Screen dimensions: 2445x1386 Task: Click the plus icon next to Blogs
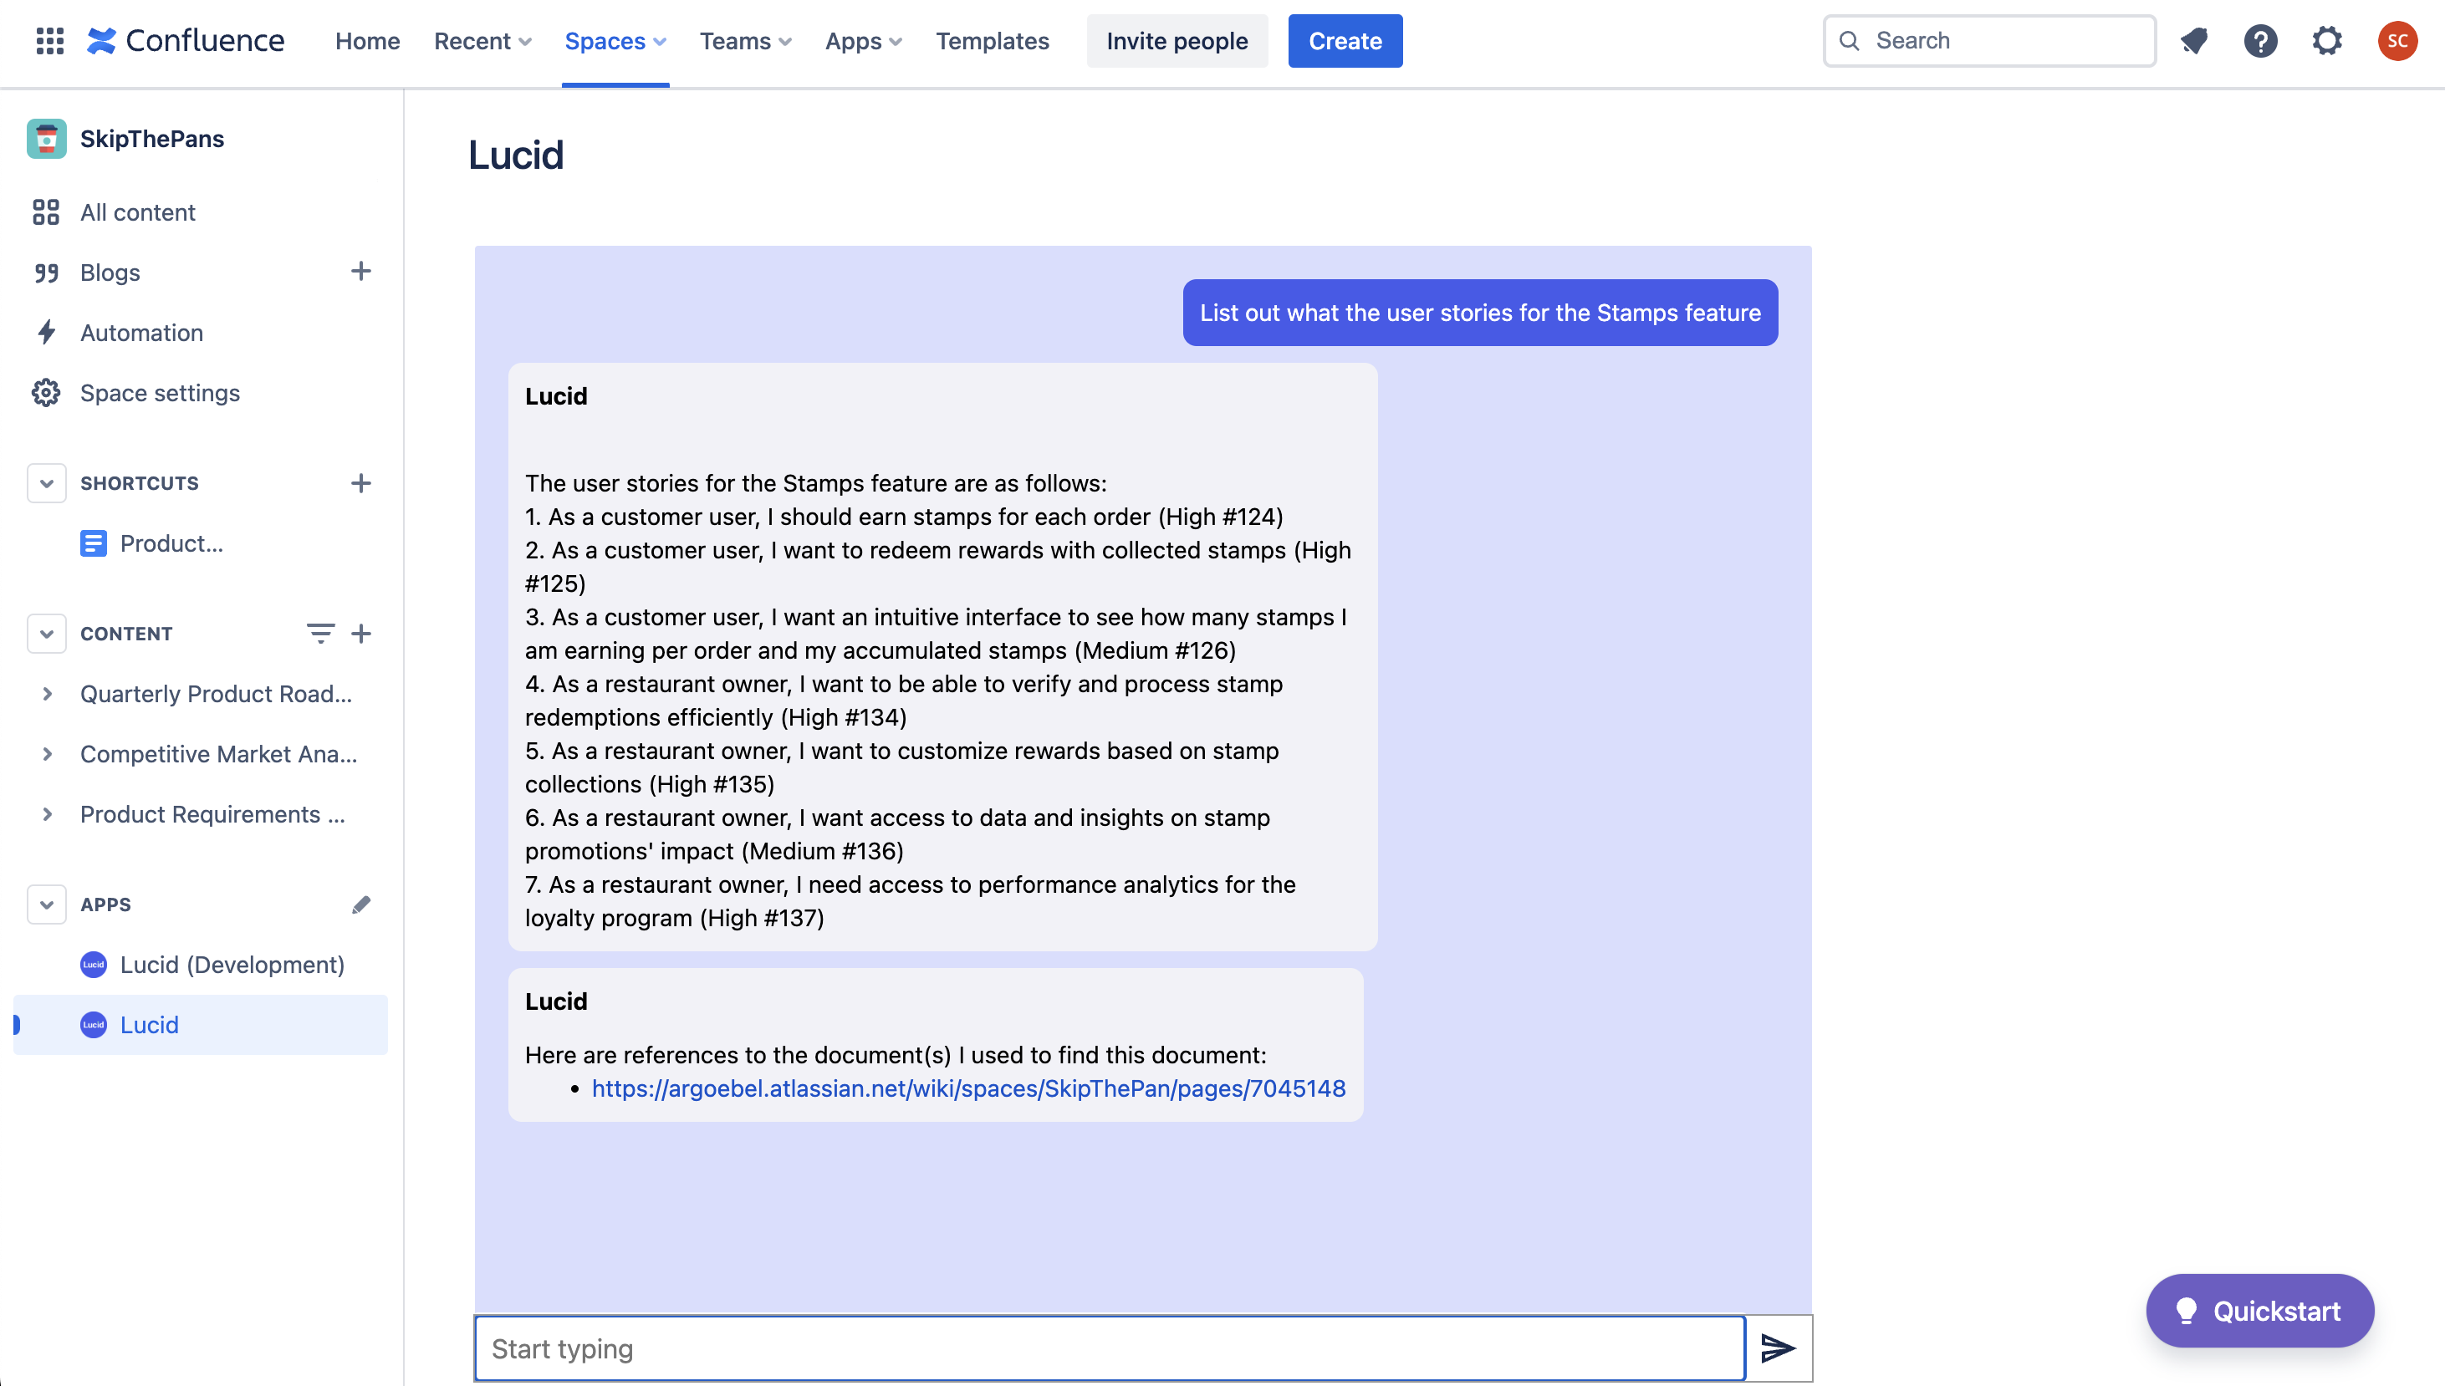click(x=360, y=272)
